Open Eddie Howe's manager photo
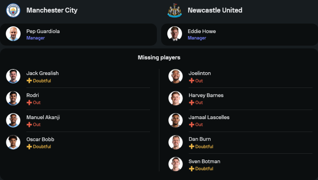318x180 pixels. pos(175,34)
